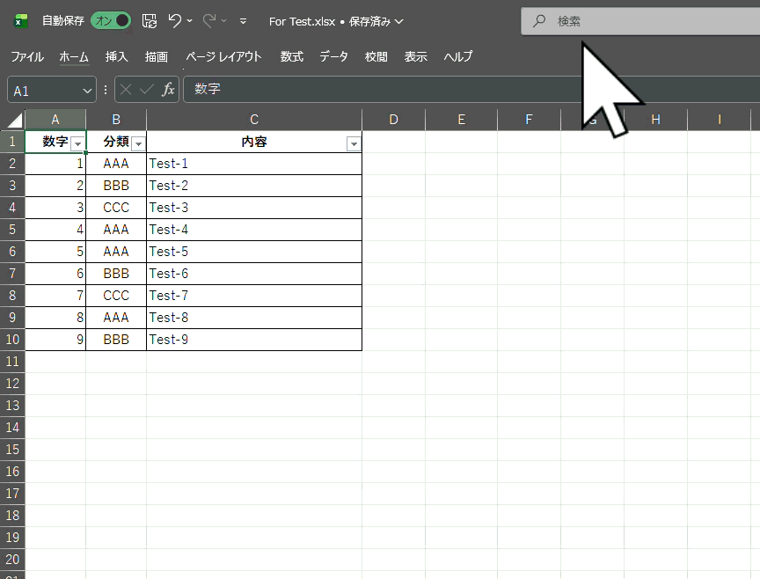Click the formula bar Enter checkmark icon
760x579 pixels.
[146, 89]
